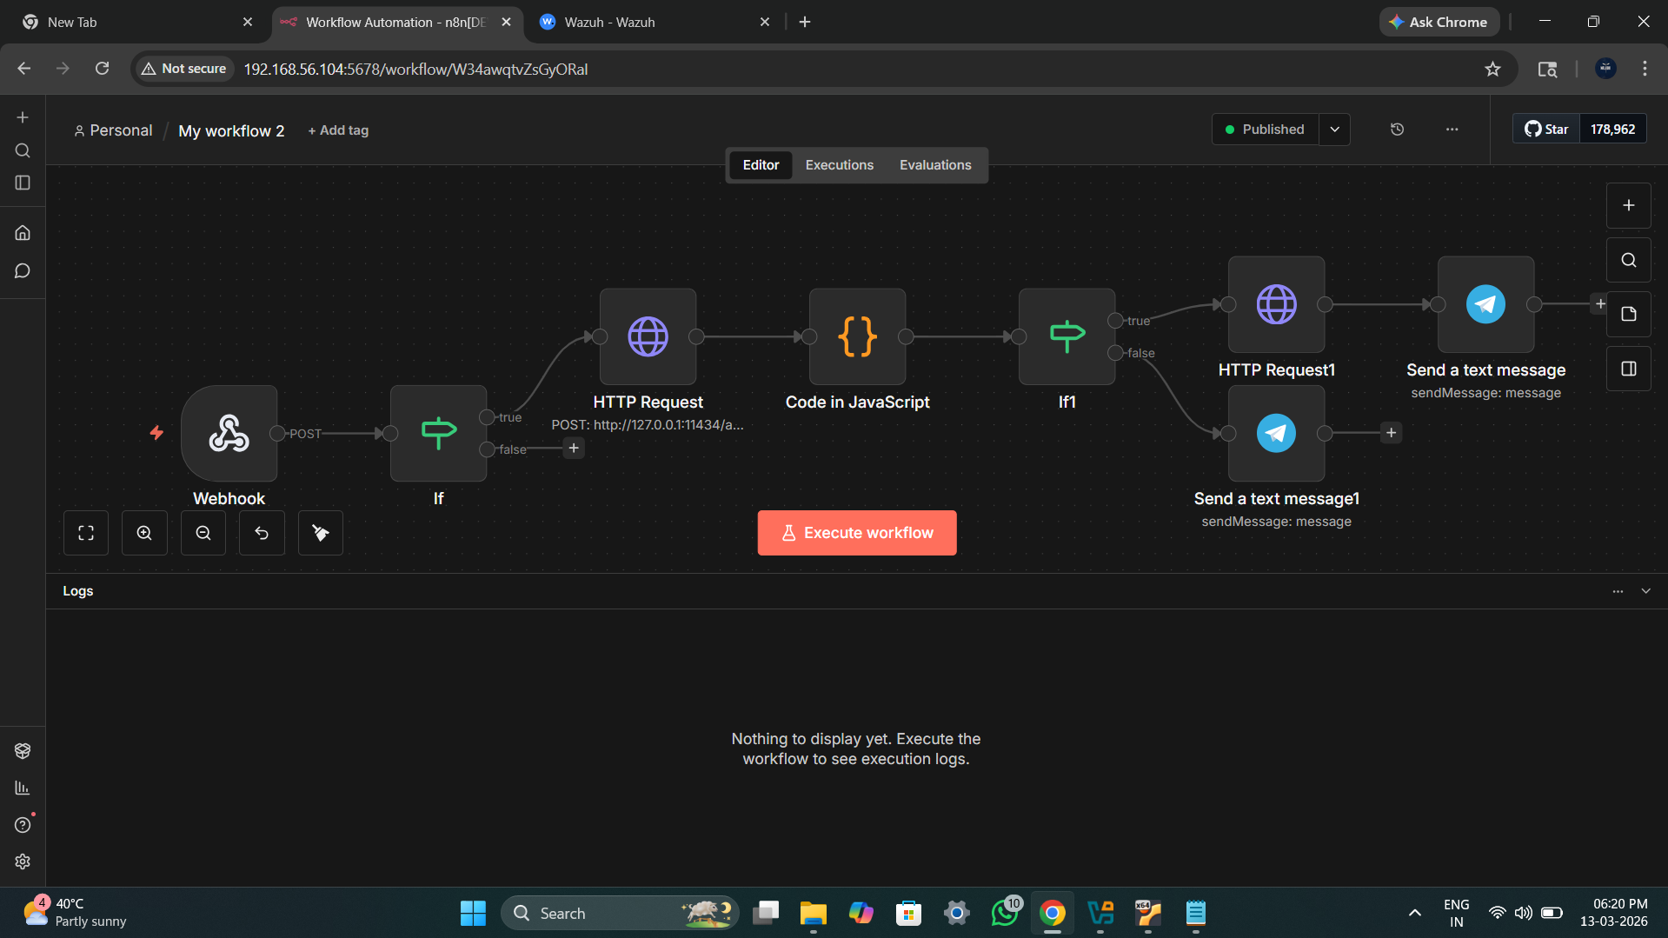Screen dimensions: 1668x938
Task: Reload the current browser page
Action: click(x=102, y=69)
